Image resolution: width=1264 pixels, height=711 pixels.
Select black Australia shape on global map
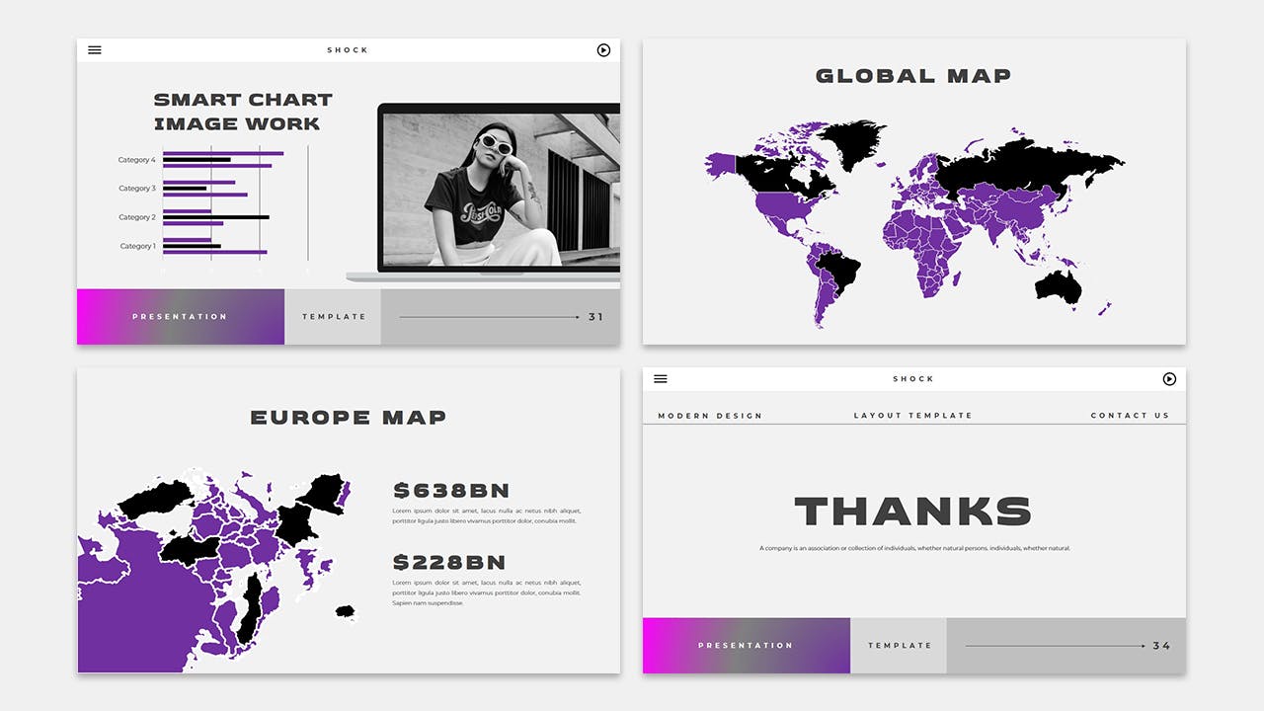pos(1059,286)
